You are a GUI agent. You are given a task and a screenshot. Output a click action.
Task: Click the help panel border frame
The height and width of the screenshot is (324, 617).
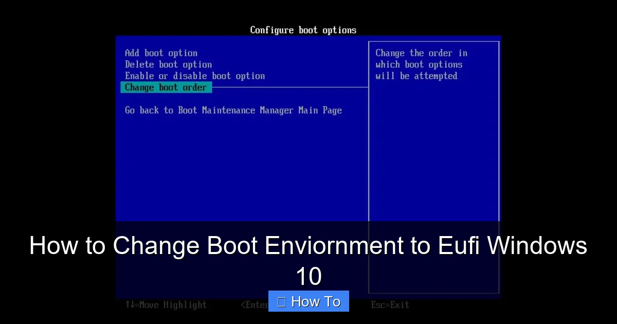point(369,154)
